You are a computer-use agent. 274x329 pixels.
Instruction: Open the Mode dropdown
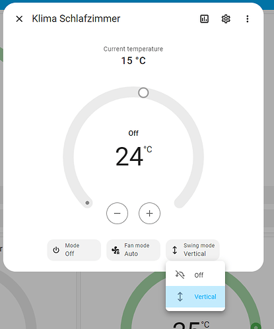74,250
